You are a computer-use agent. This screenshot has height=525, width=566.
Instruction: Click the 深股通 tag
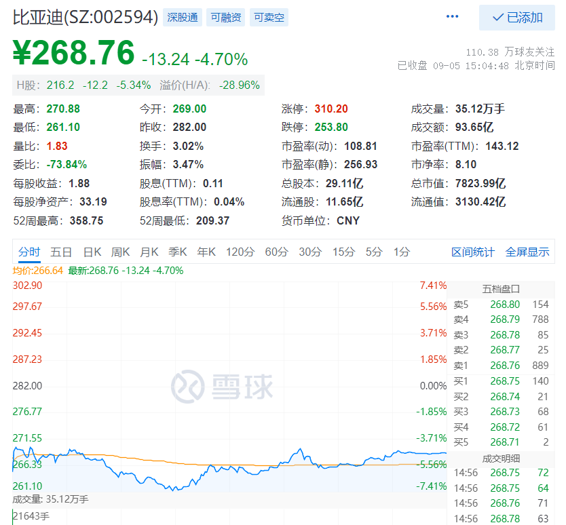(183, 18)
